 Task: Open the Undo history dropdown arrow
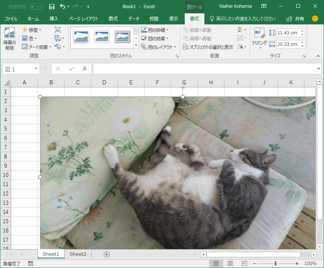pyautogui.click(x=69, y=7)
